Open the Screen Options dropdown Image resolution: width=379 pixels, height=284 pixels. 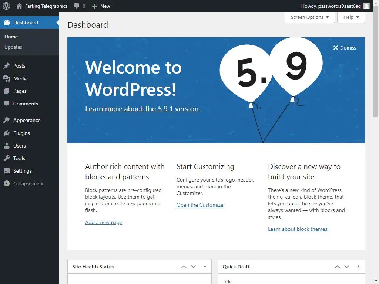pyautogui.click(x=310, y=17)
